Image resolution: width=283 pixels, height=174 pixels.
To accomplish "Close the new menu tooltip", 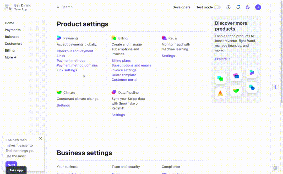I will point(41,138).
